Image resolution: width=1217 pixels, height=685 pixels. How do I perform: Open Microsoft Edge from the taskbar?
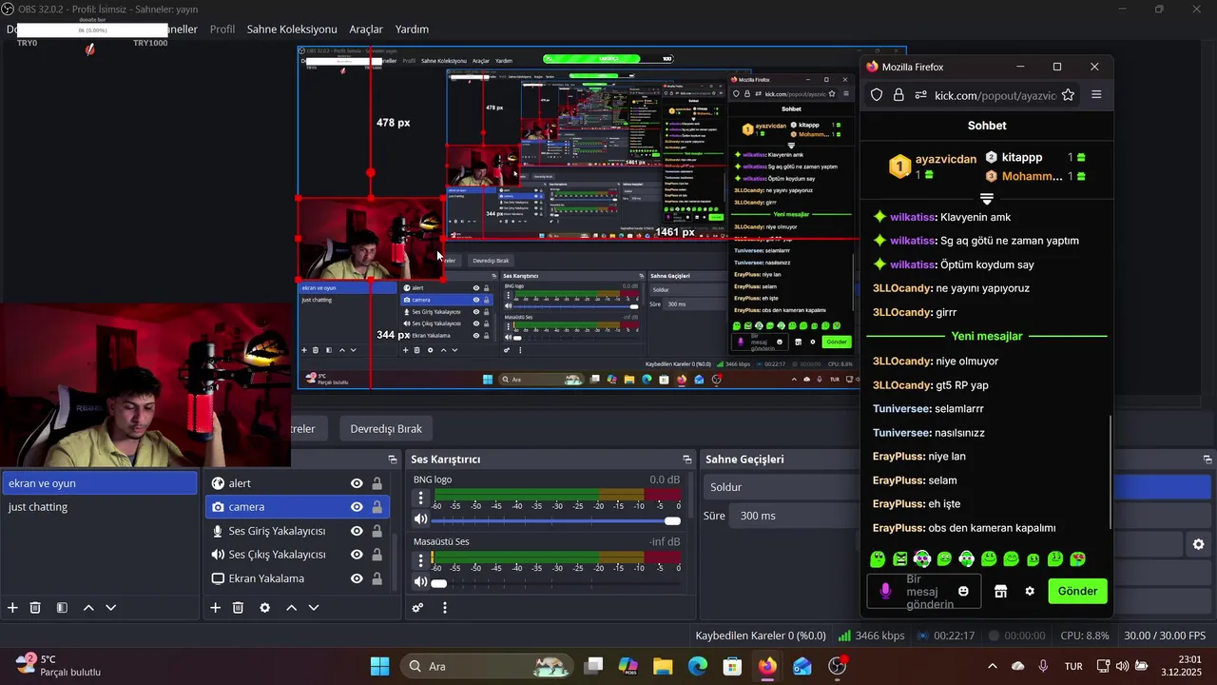pos(698,666)
